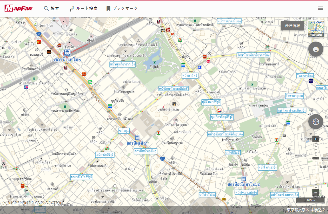Click the หน้าโคมาโงเมเบียวอิง label
This screenshot has width=328, height=214.
click(x=292, y=110)
